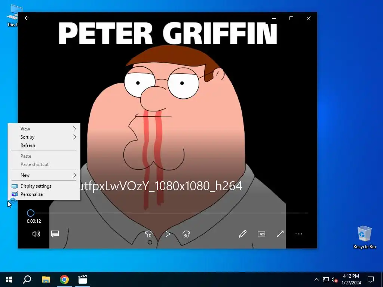
Task: Open the taskbar clock and date
Action: coord(351,280)
